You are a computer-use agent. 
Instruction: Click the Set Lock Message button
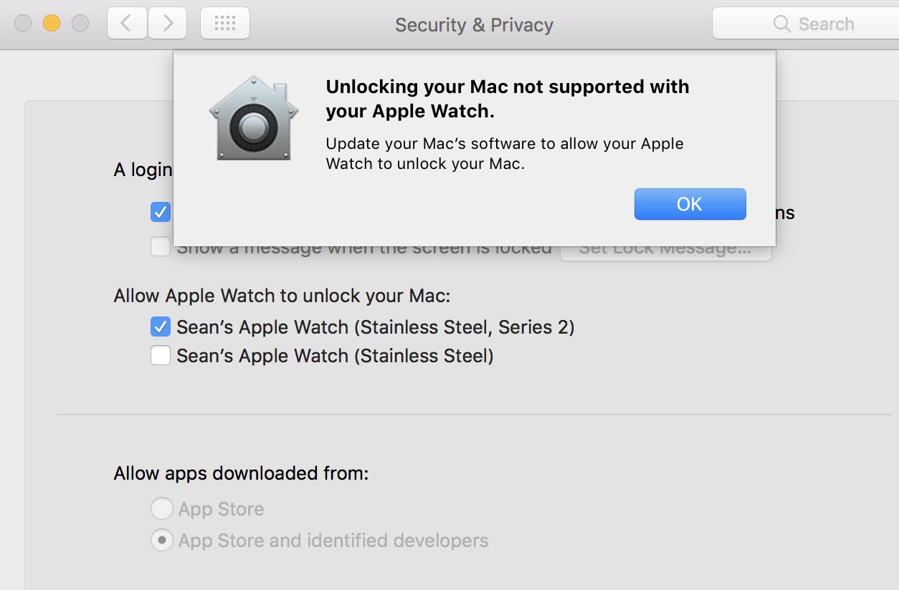[x=666, y=249]
